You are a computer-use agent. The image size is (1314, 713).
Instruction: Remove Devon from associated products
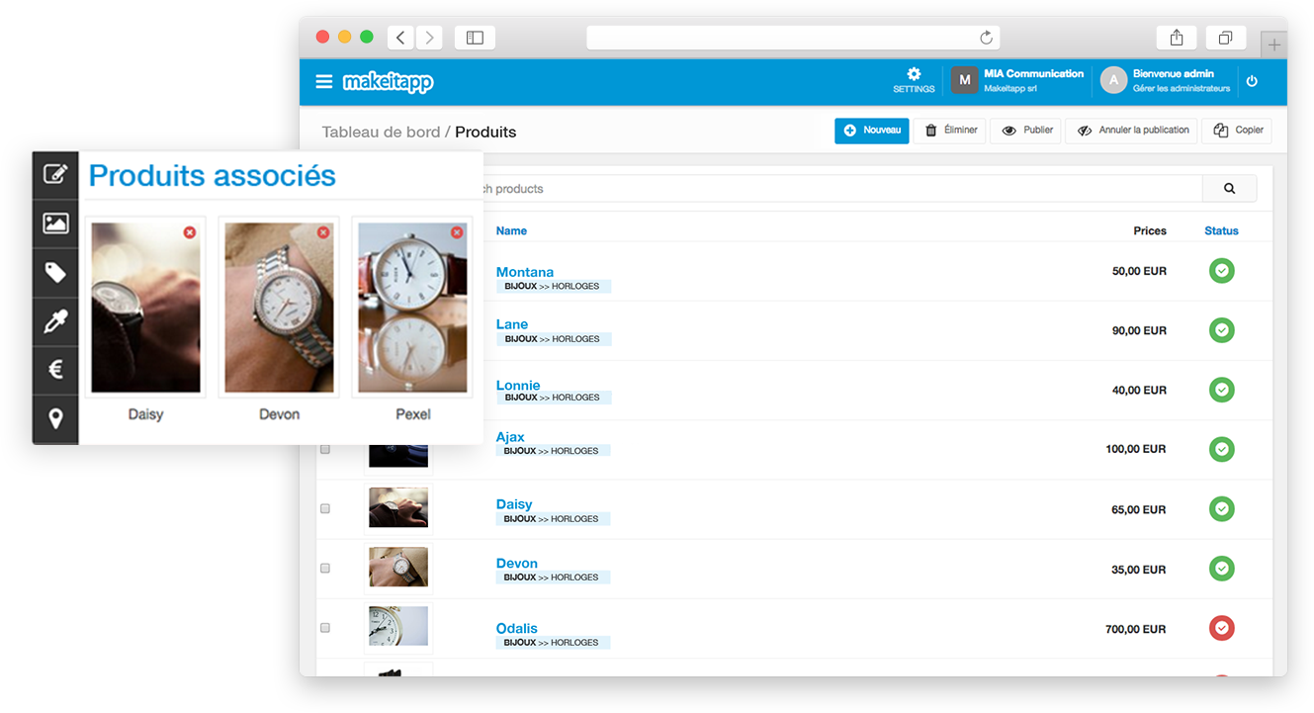tap(323, 232)
